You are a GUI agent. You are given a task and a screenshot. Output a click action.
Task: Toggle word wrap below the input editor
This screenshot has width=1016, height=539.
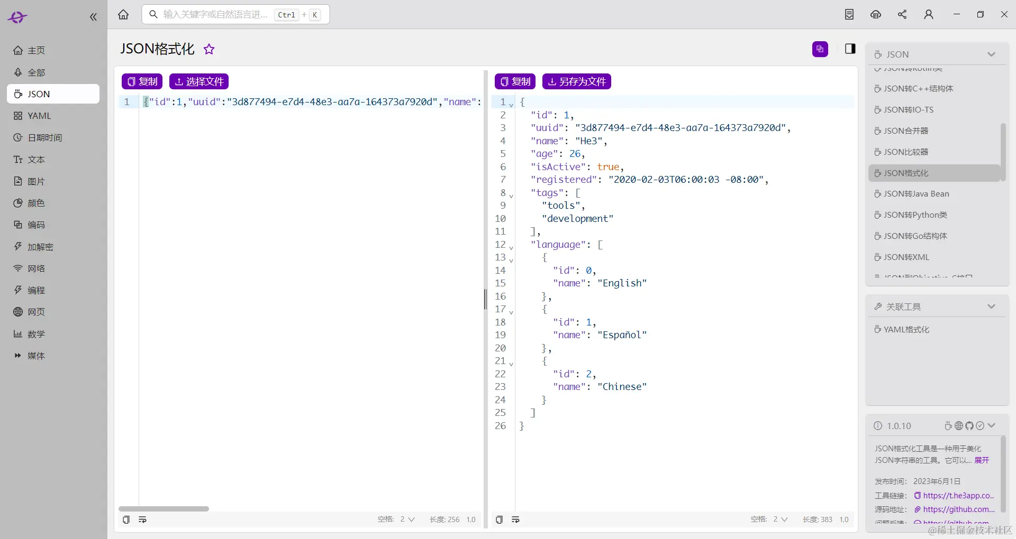[x=142, y=519]
